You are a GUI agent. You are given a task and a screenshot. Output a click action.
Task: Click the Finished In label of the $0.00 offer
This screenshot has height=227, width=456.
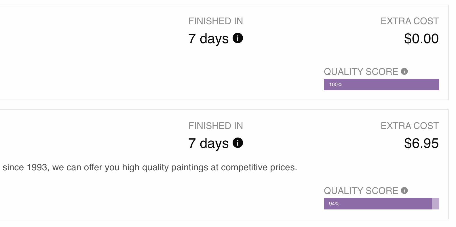[216, 21]
